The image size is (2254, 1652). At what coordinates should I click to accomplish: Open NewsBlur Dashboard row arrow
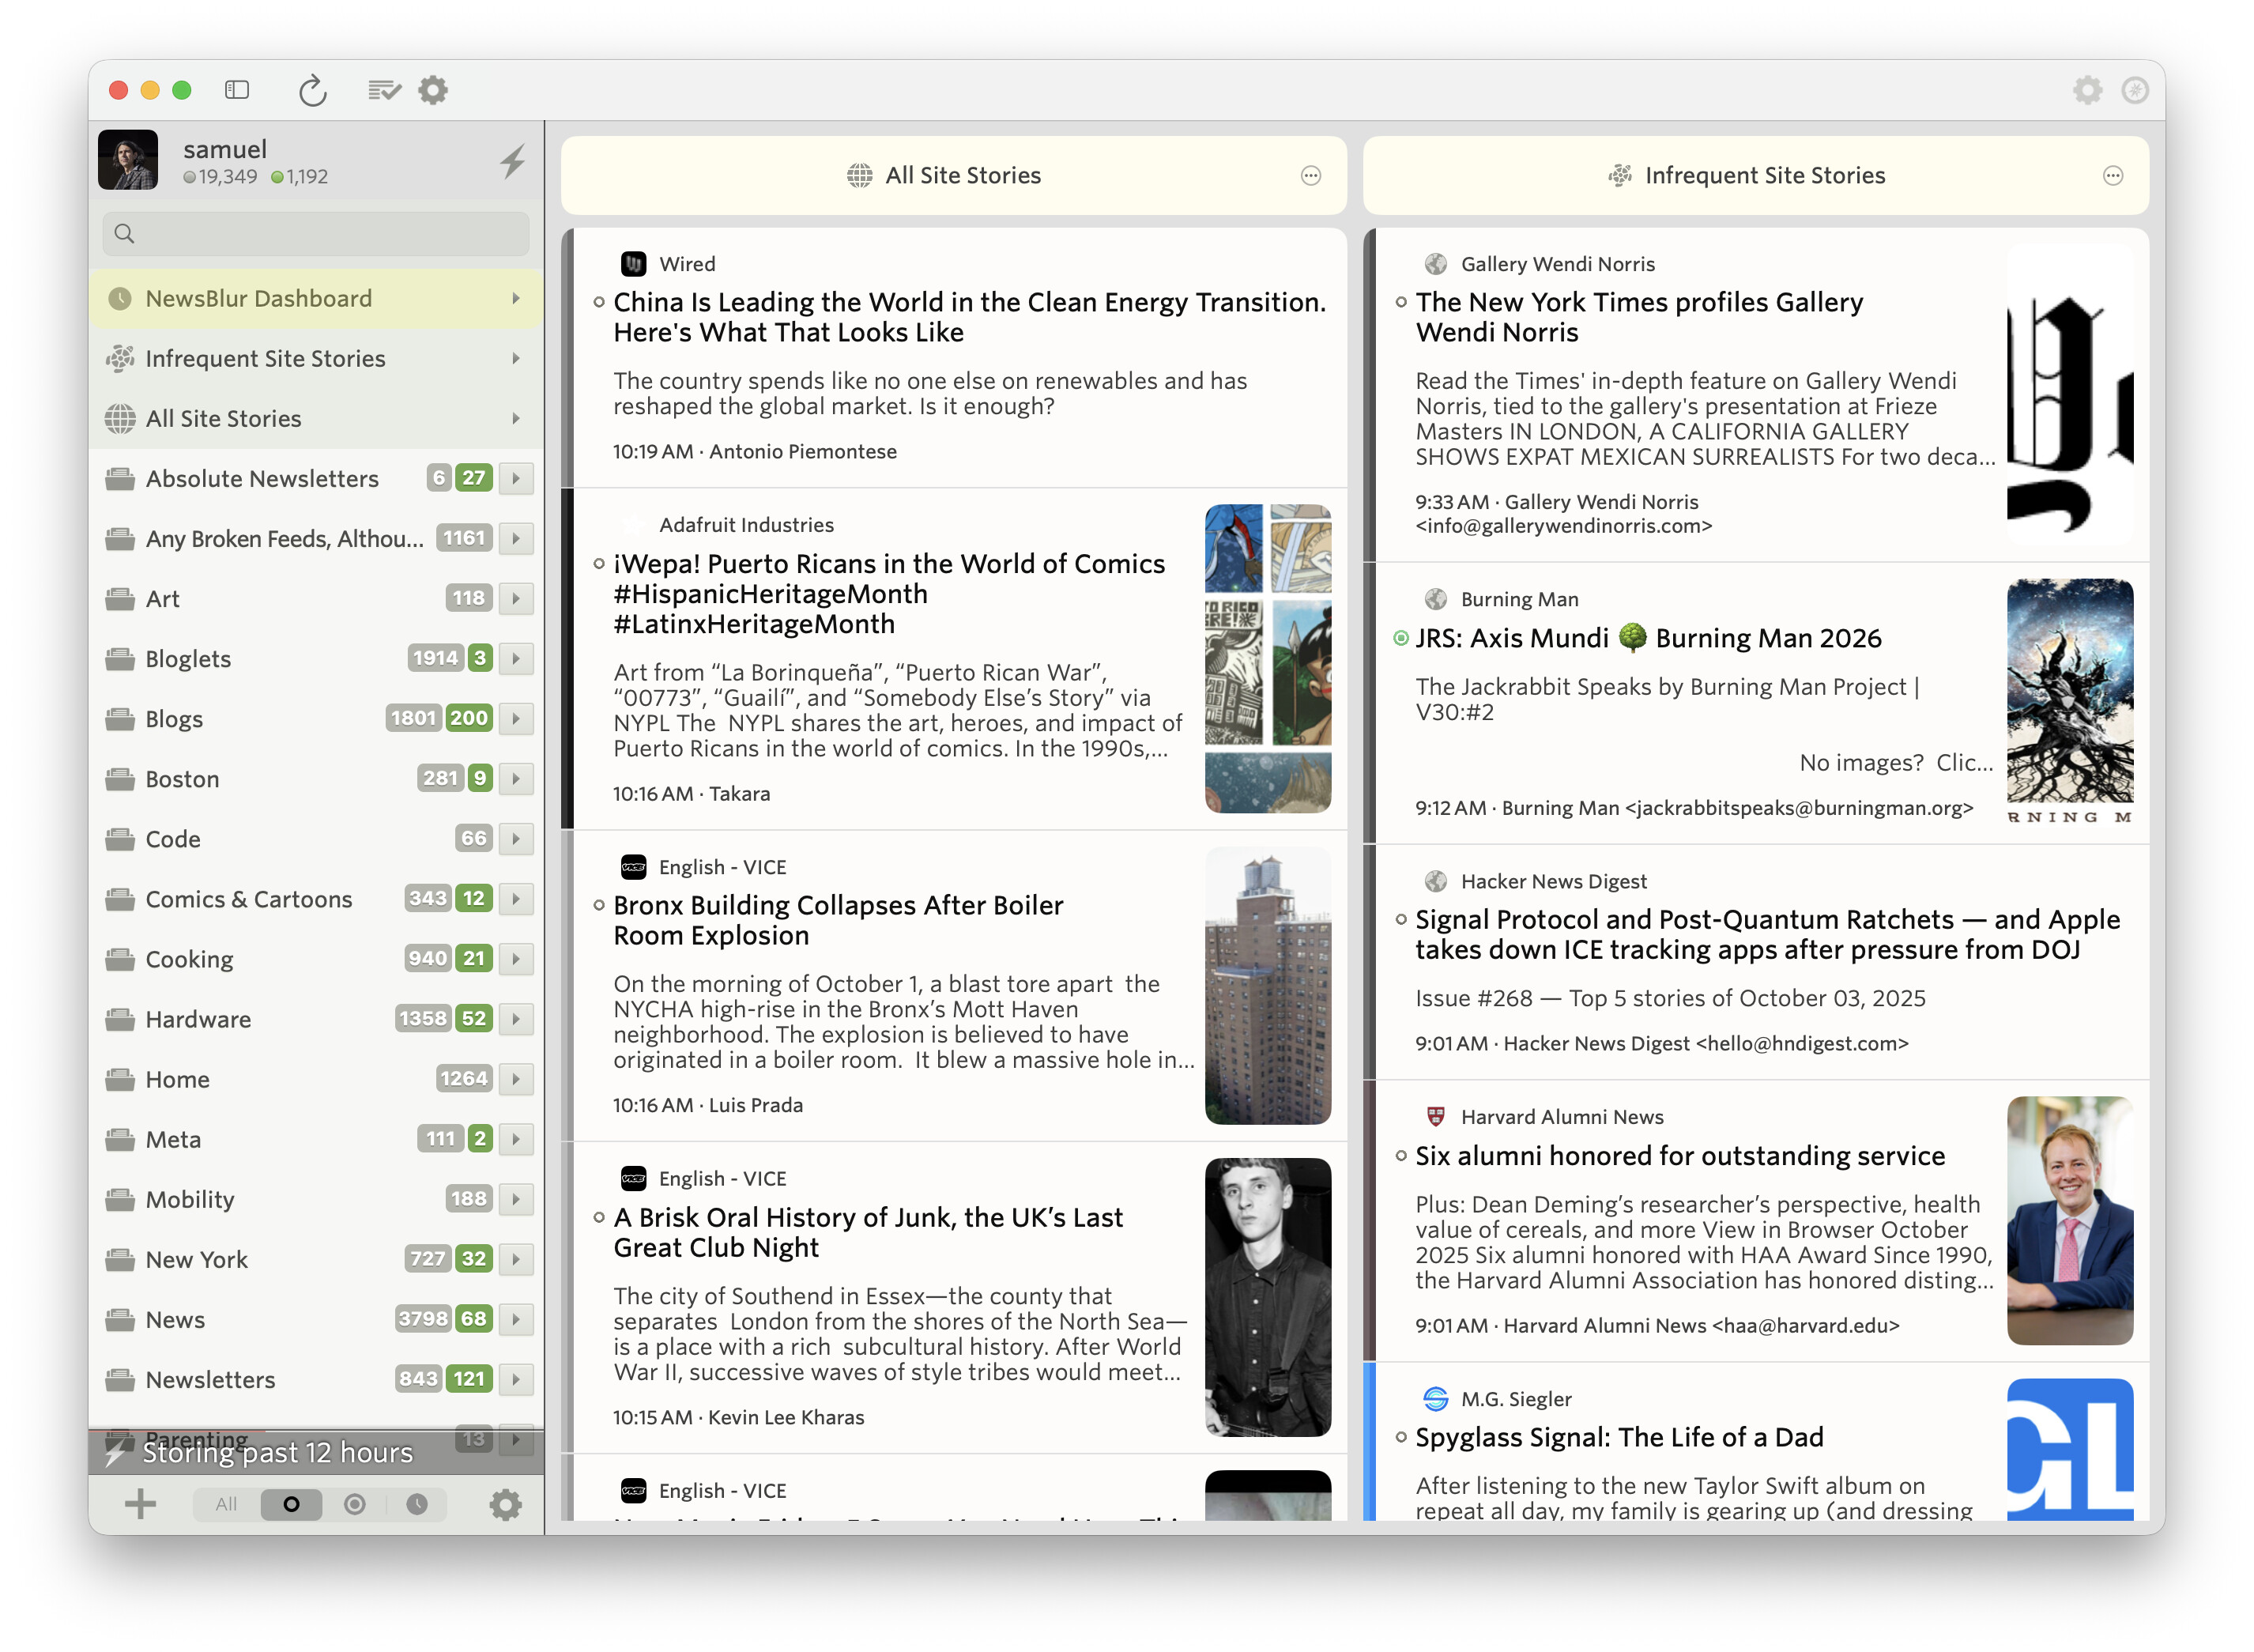516,298
